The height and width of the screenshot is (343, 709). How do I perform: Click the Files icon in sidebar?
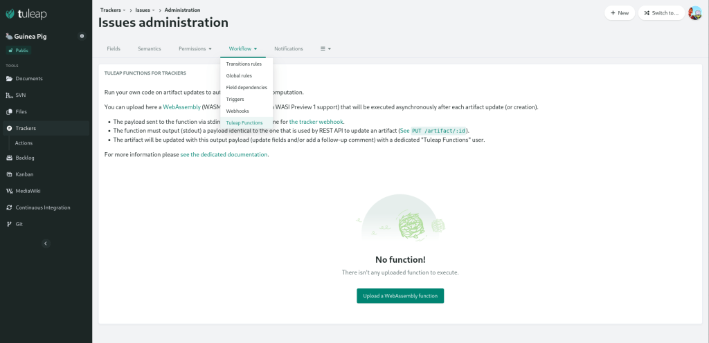click(9, 112)
